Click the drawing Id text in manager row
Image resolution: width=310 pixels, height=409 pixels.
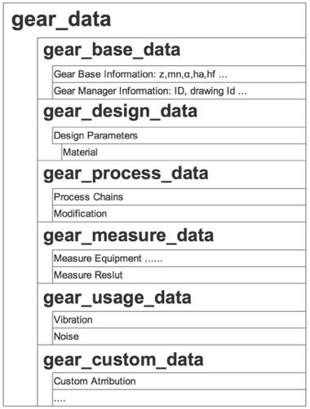point(213,91)
